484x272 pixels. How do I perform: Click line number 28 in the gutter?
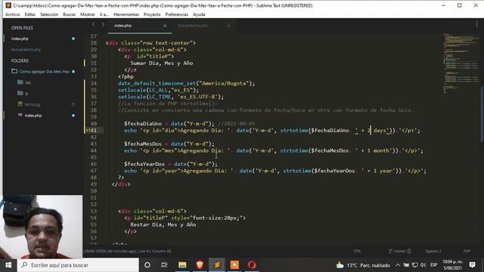(x=94, y=43)
